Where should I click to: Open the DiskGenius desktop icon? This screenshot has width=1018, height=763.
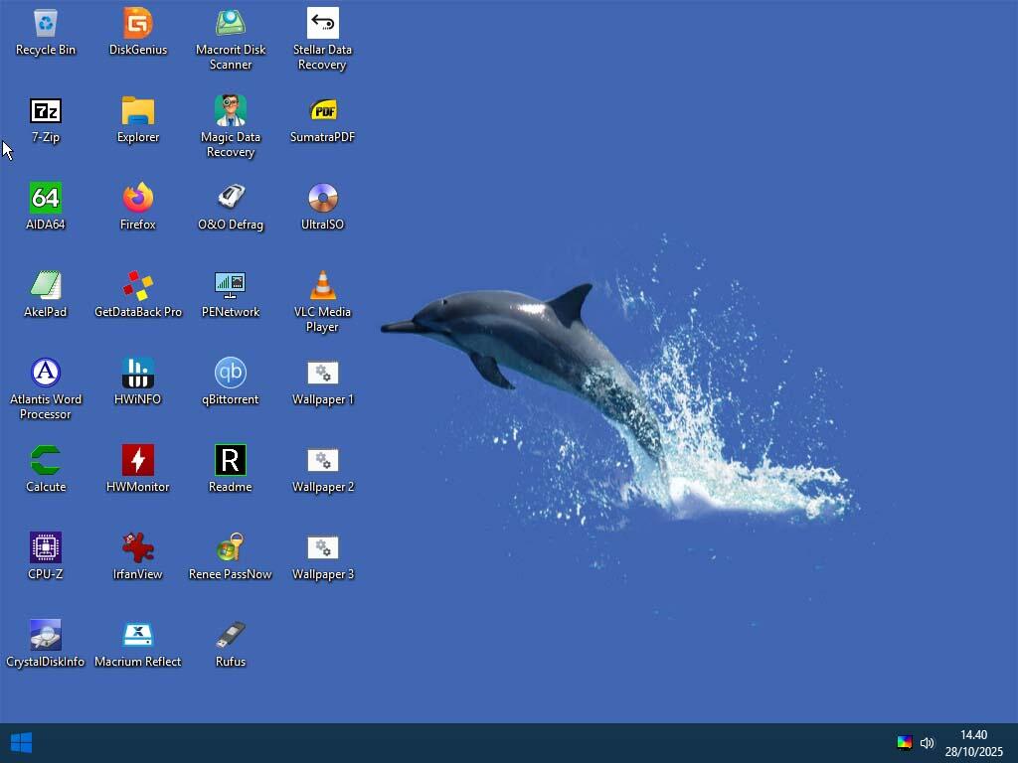point(138,24)
